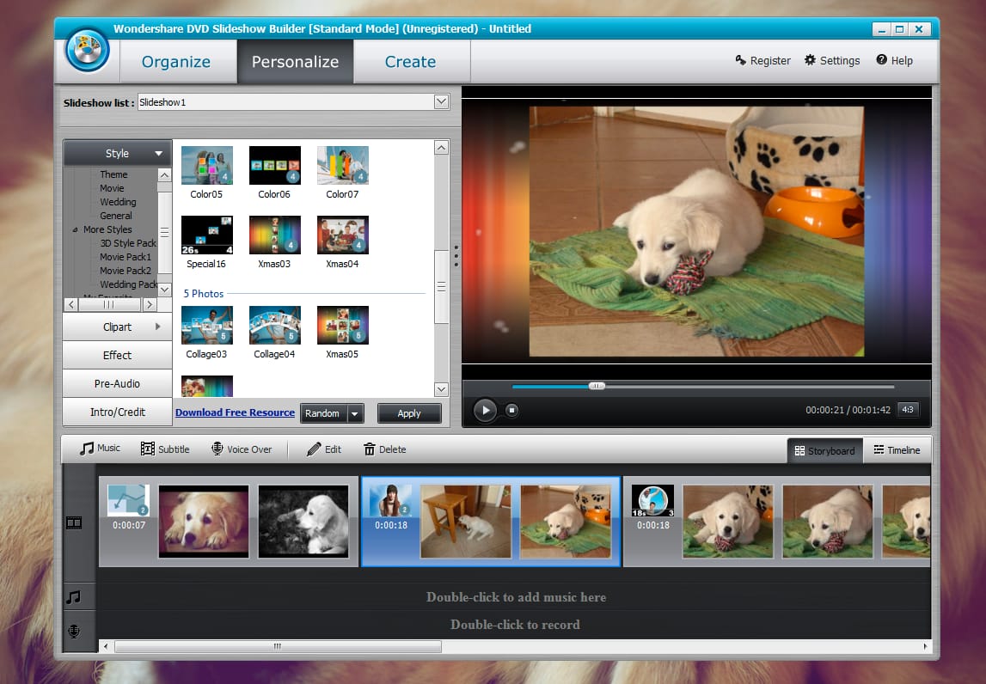986x684 pixels.
Task: Select the Xmas05 style thumbnail
Action: [343, 325]
